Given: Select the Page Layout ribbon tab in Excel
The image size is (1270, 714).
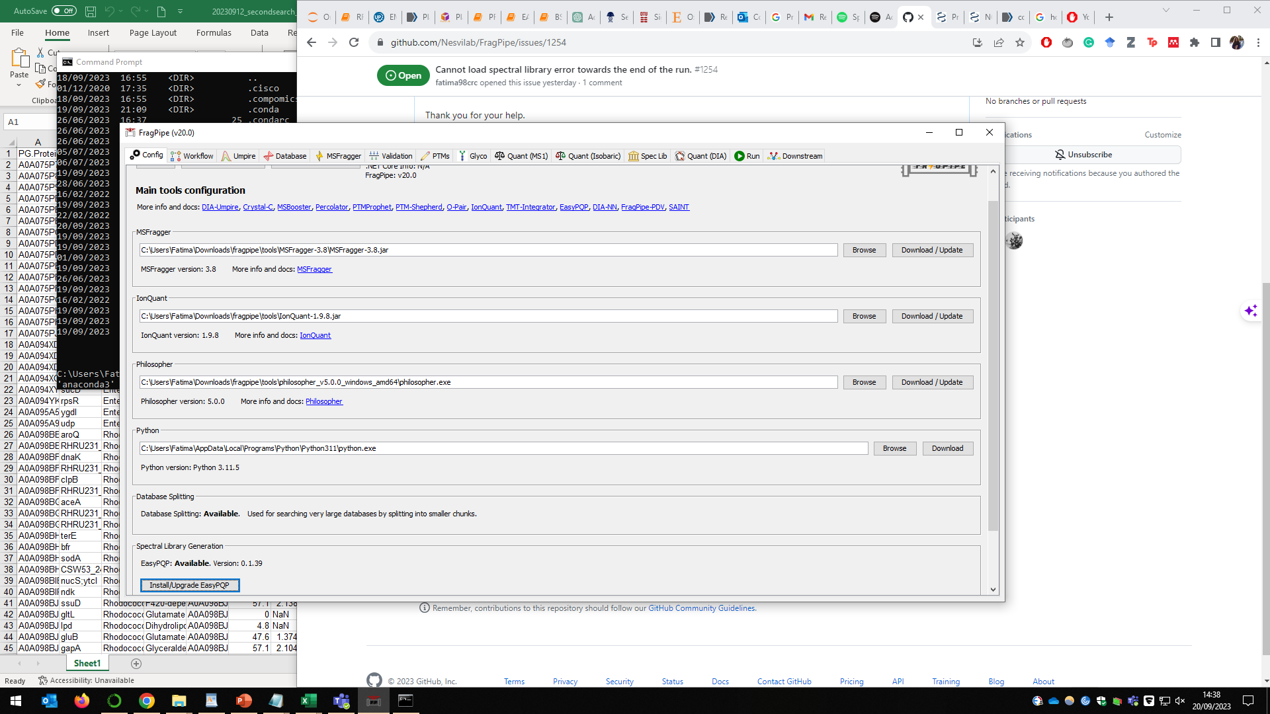Looking at the screenshot, I should pyautogui.click(x=152, y=32).
